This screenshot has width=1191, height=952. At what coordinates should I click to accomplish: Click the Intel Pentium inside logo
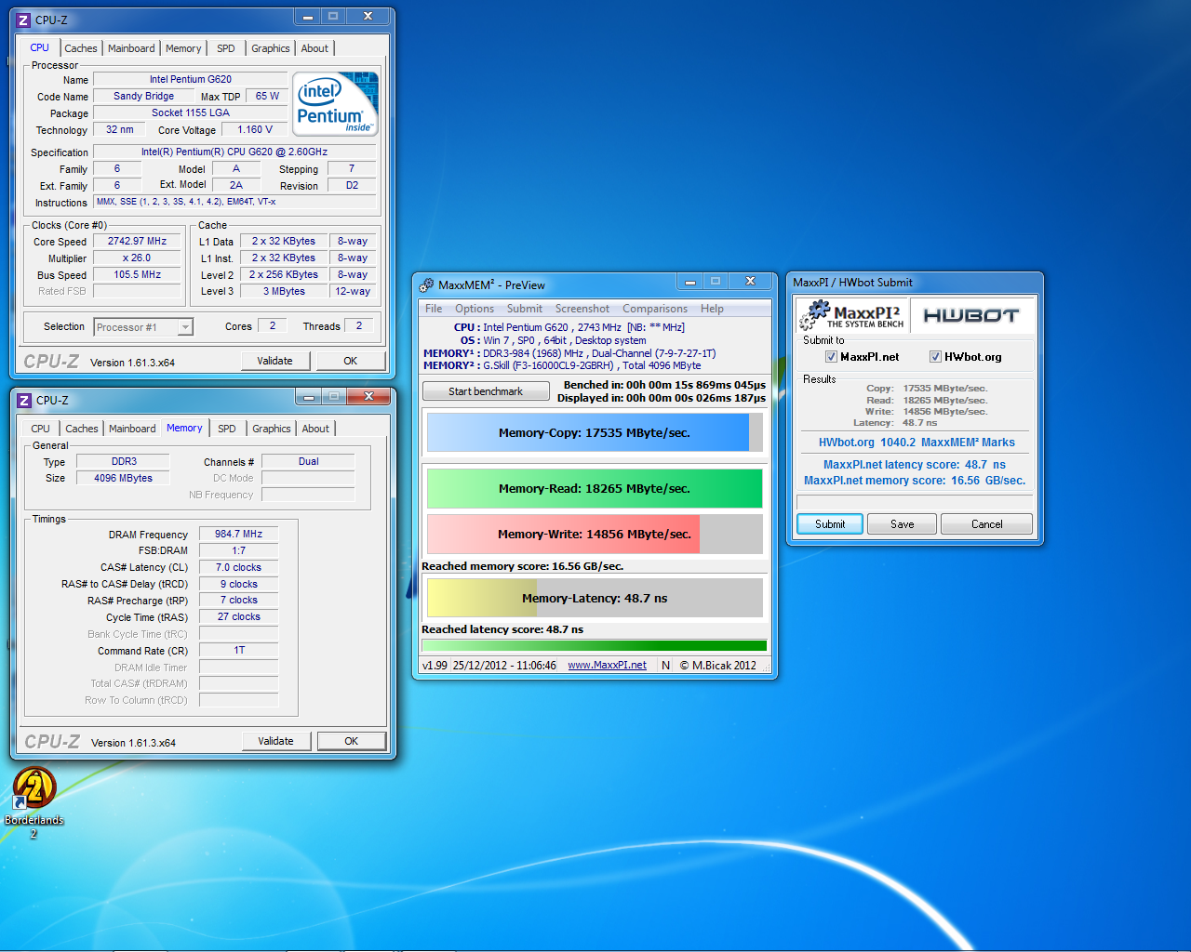[x=335, y=104]
